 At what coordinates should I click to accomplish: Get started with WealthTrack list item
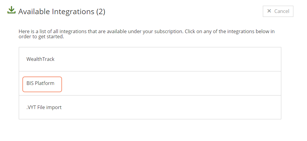(x=150, y=59)
